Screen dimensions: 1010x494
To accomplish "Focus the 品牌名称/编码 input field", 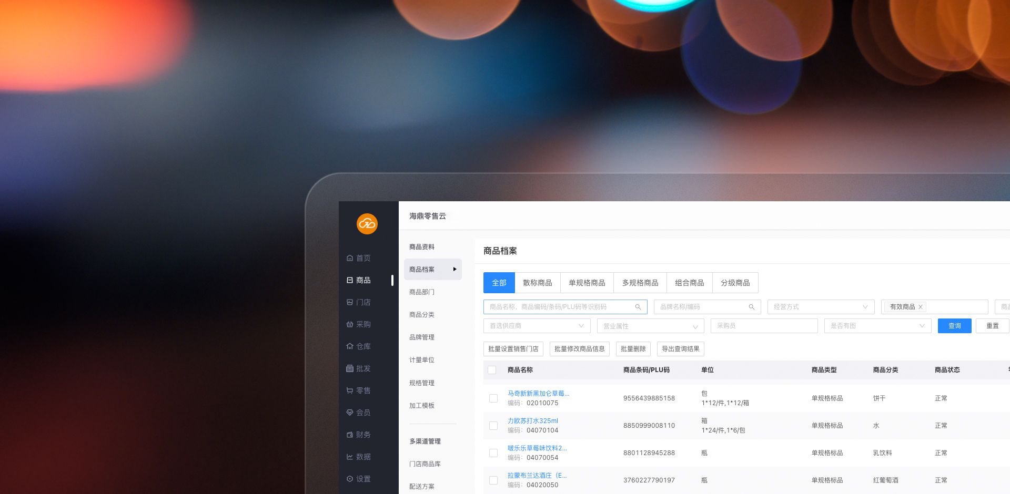I will [708, 307].
